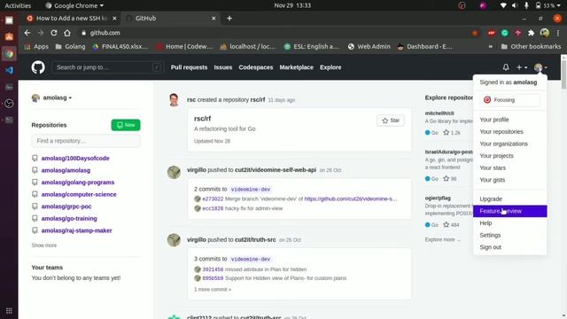Open the notifications bell

(x=506, y=67)
